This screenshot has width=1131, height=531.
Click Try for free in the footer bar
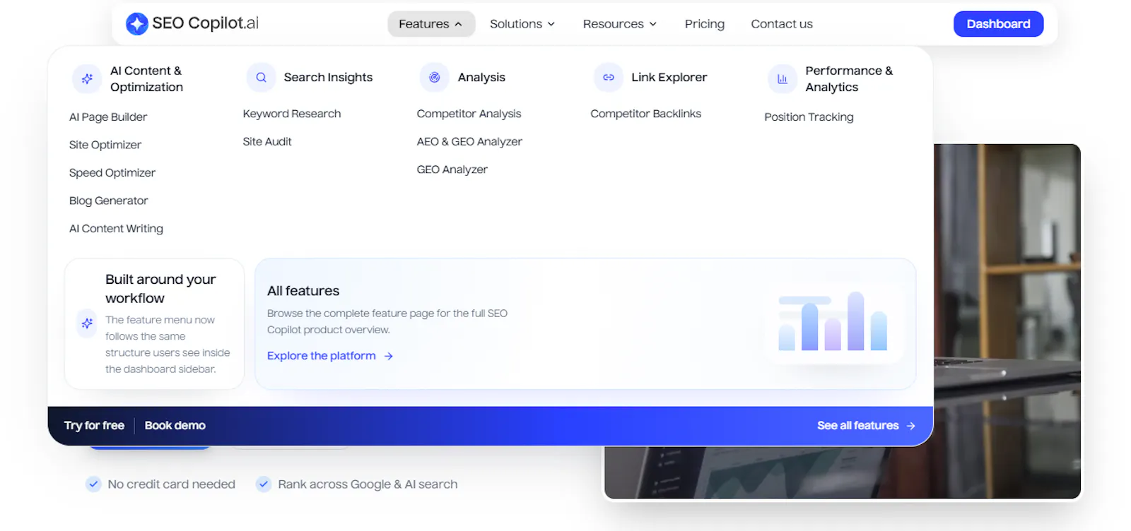94,426
